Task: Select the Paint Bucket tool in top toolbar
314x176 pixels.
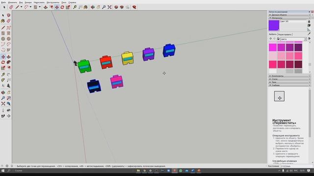Action: pyautogui.click(x=86, y=7)
